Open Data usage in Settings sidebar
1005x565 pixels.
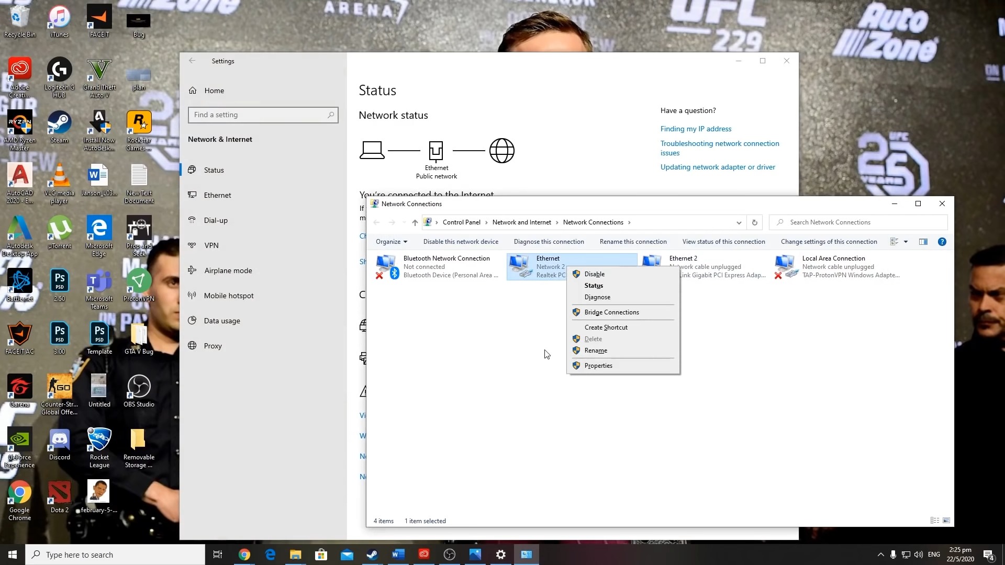(263, 321)
